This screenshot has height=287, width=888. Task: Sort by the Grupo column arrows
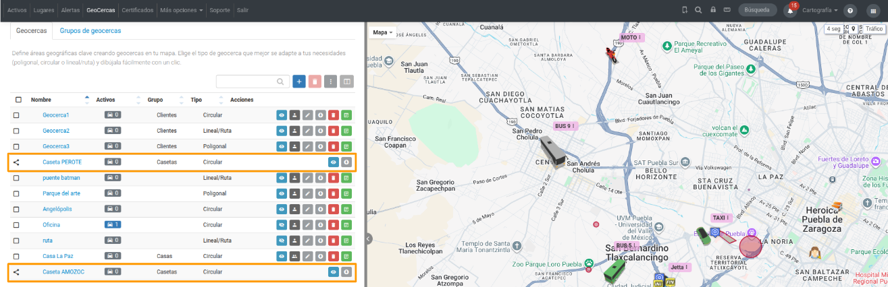182,100
